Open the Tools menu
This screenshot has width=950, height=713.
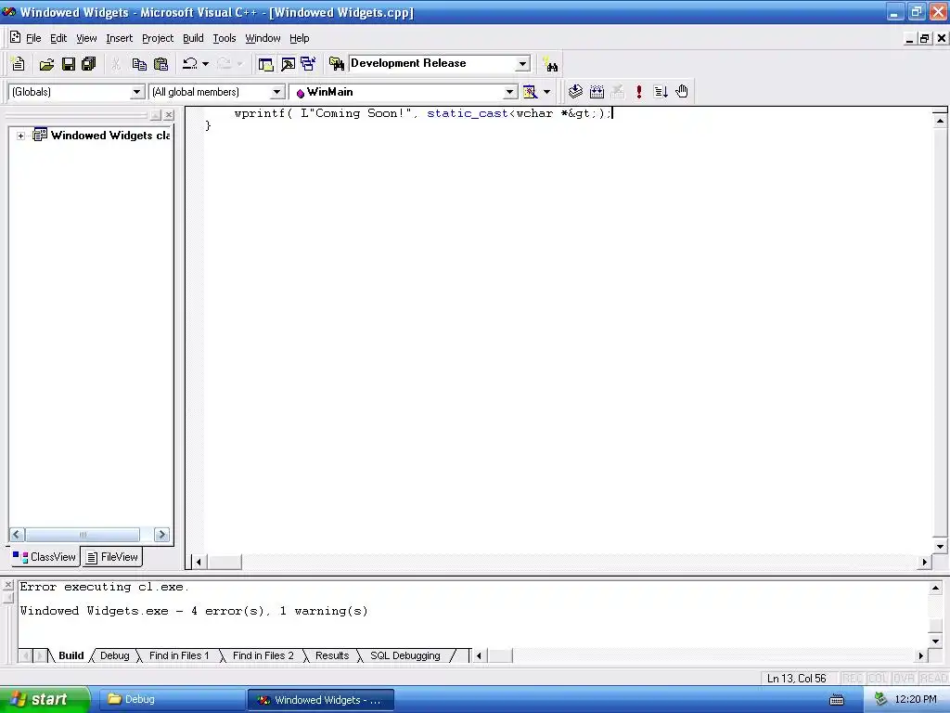tap(225, 38)
